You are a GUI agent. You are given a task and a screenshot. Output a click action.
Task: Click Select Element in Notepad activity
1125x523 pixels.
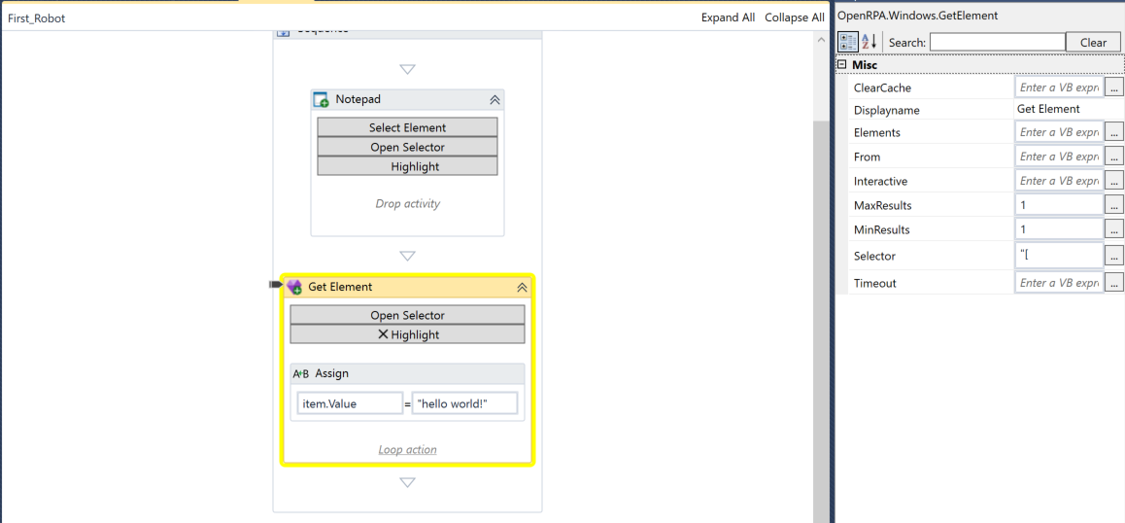407,127
